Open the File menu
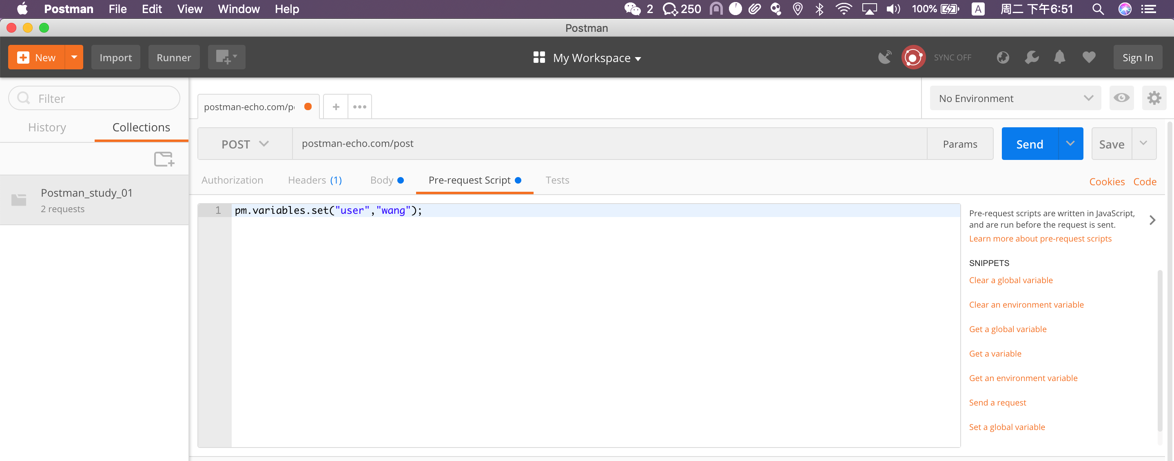The image size is (1174, 461). (x=117, y=9)
